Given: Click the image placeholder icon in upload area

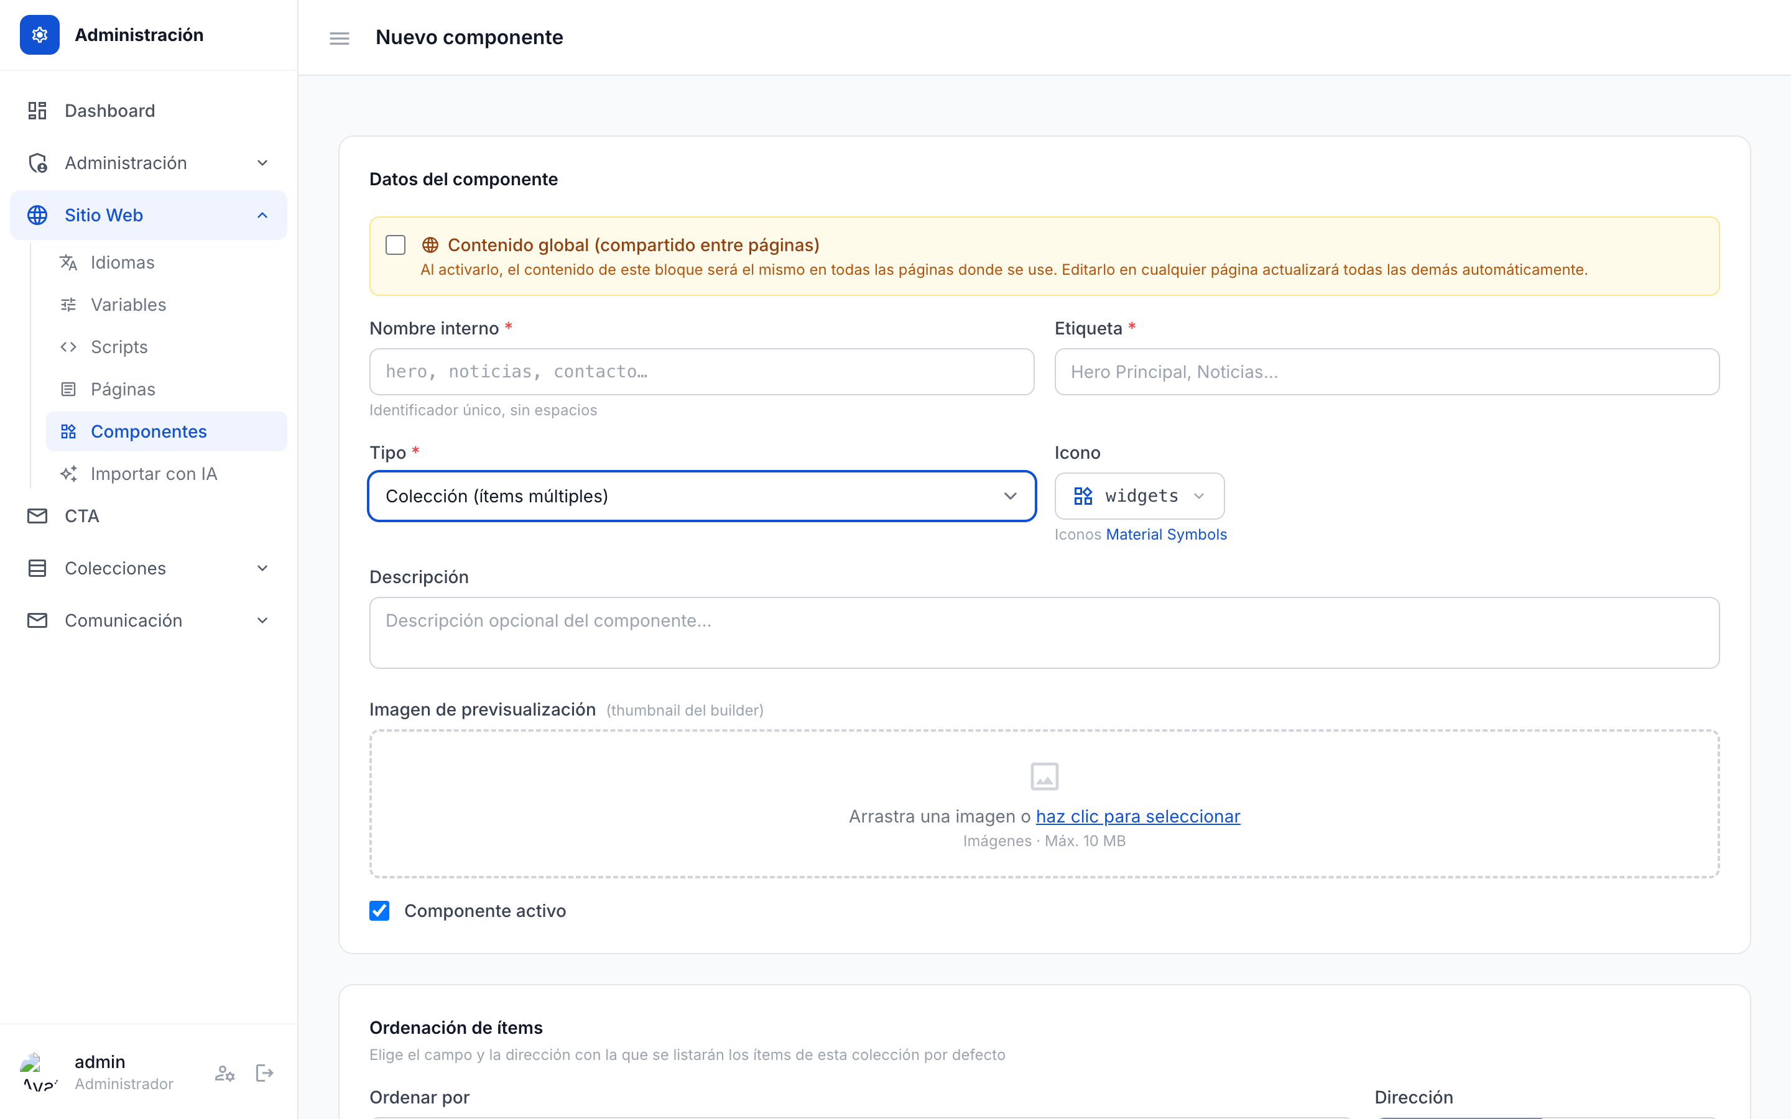Looking at the screenshot, I should tap(1044, 776).
